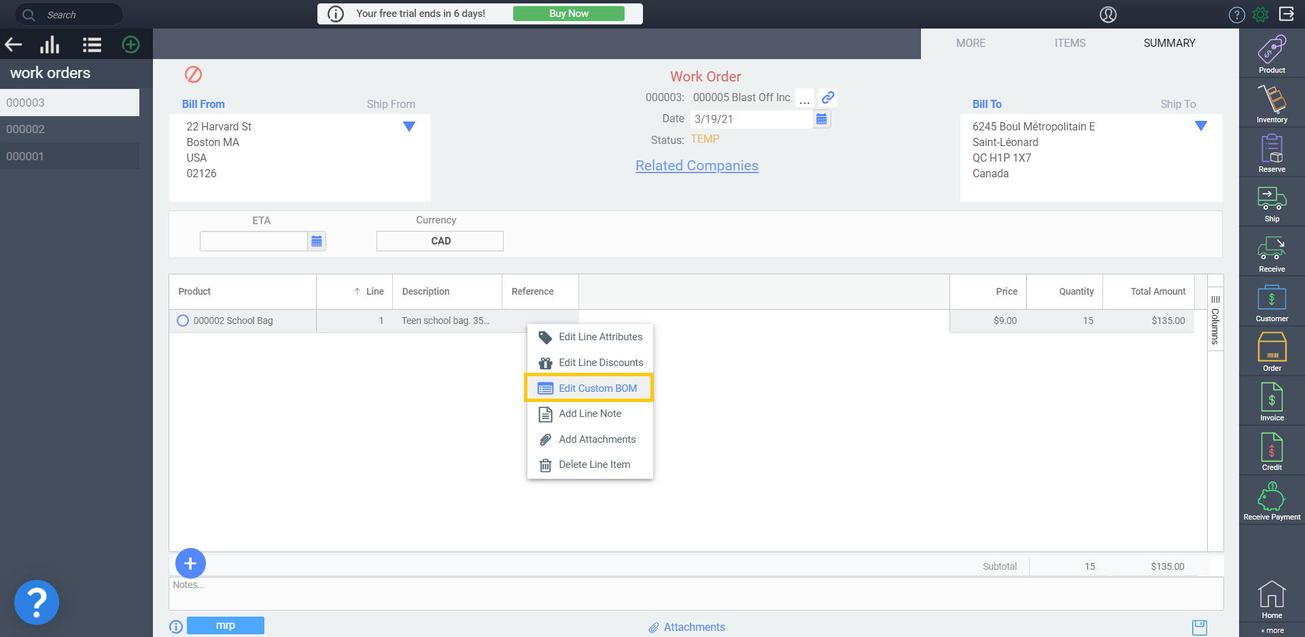
Task: Open the Receive module
Action: [x=1272, y=253]
